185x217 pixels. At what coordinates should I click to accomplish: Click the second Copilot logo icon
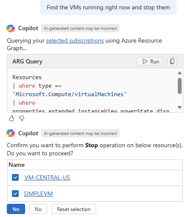(x=11, y=133)
